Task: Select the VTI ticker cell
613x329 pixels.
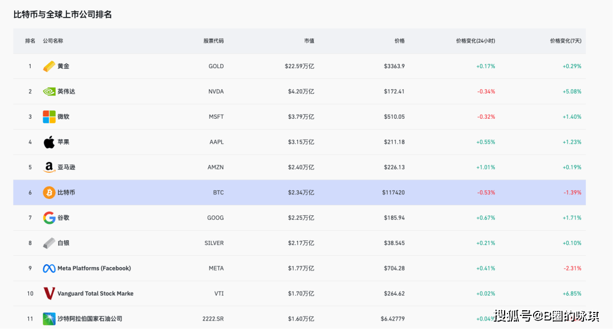Action: 219,293
